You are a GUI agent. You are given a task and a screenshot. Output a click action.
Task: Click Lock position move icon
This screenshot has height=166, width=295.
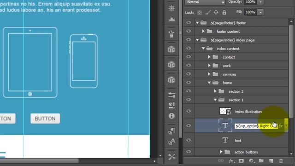pyautogui.click(x=216, y=12)
